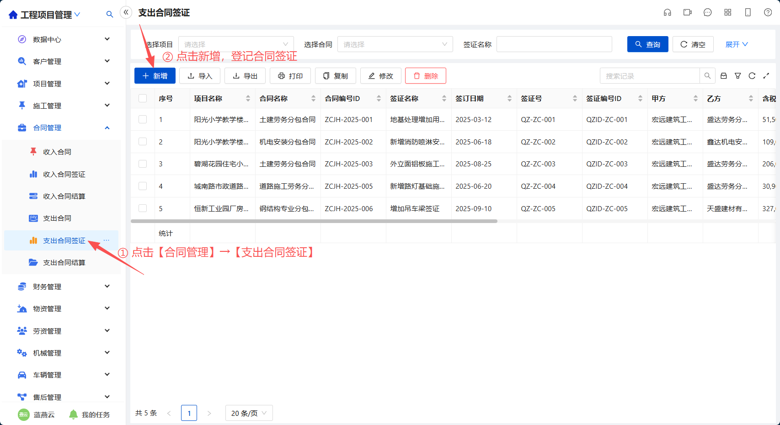The width and height of the screenshot is (780, 425).
Task: Expand the 客户管理 menu
Action: coord(64,61)
